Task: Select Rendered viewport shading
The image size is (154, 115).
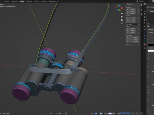Action: (x=114, y=113)
